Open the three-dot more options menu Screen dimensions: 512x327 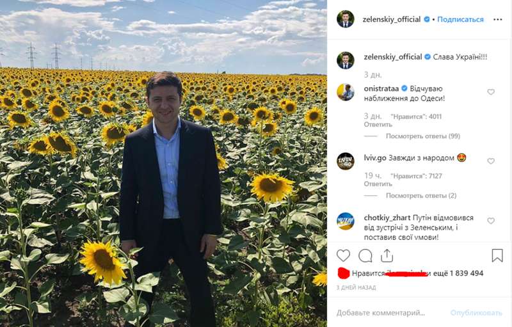coord(498,20)
